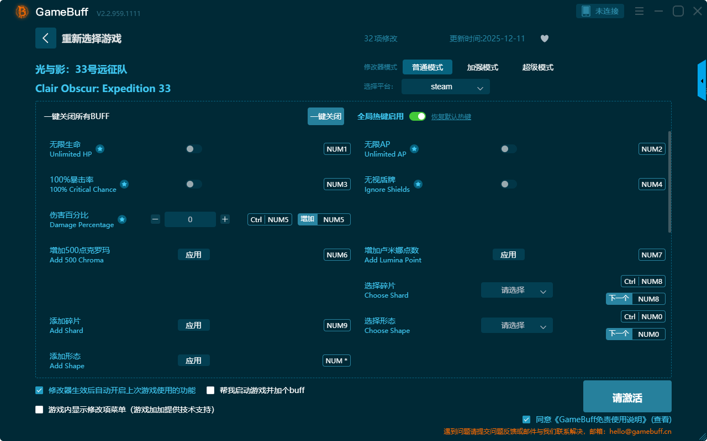The height and width of the screenshot is (441, 707).
Task: Select the 超级模式 mode tab
Action: coord(537,67)
